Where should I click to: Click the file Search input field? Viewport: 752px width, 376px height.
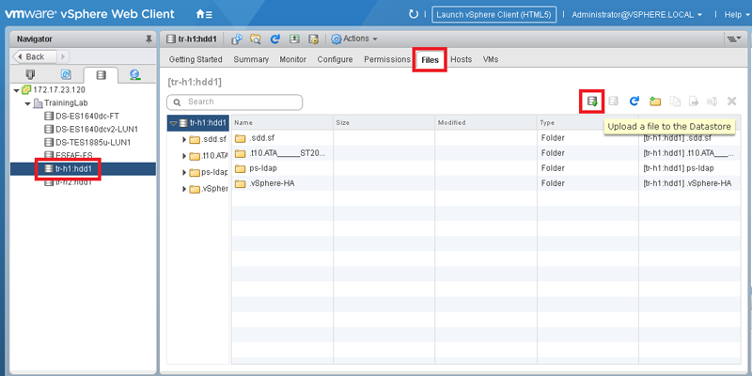click(x=234, y=102)
